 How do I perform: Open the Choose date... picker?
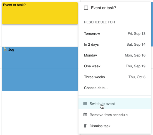click(115, 88)
